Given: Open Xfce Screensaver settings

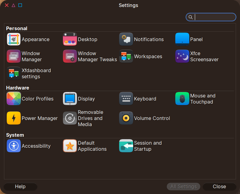Looking at the screenshot, I should point(182,56).
